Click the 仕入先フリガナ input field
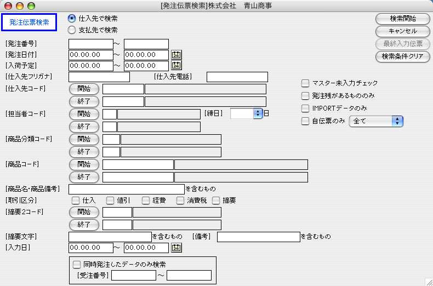This screenshot has height=286, width=433. click(x=99, y=77)
